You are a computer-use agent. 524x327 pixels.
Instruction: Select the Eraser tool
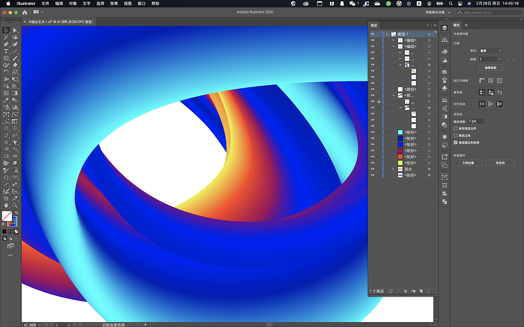coord(15,65)
